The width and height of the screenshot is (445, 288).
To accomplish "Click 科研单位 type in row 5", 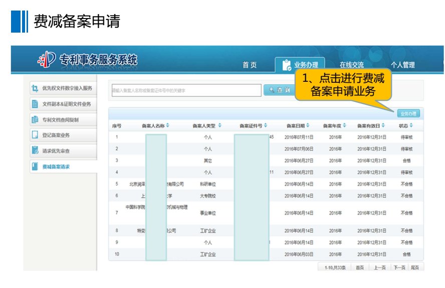I will point(208,184).
